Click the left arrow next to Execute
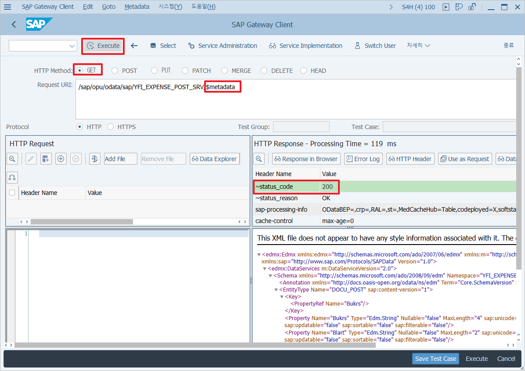The width and height of the screenshot is (525, 371). (x=134, y=46)
